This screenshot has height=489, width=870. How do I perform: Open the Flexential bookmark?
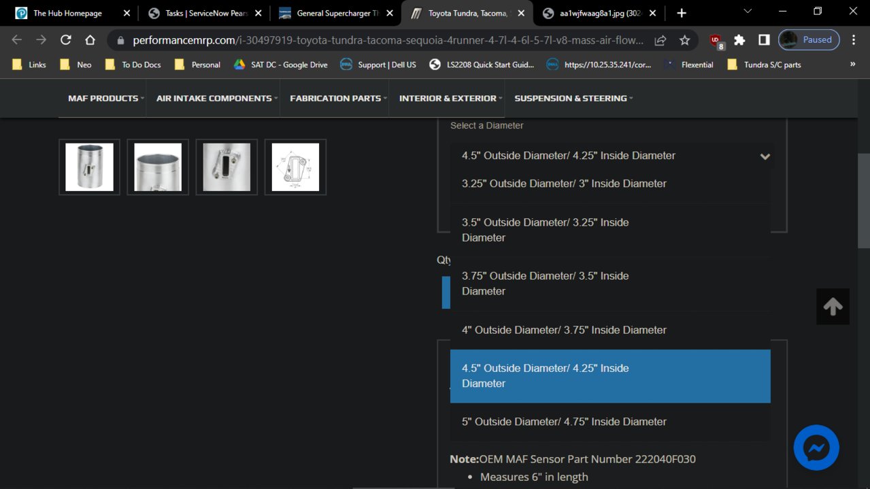689,65
